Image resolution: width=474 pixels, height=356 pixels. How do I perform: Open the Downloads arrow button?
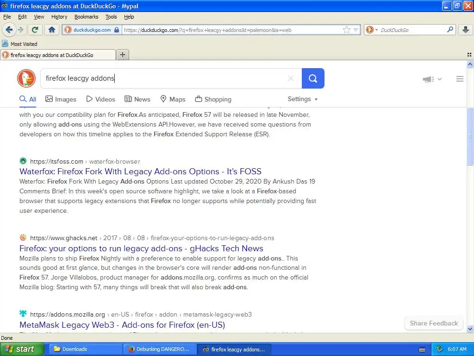pos(466,30)
